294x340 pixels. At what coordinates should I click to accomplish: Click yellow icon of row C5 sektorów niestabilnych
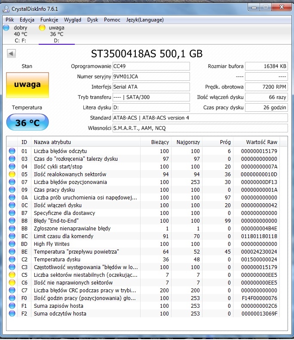tap(12, 275)
